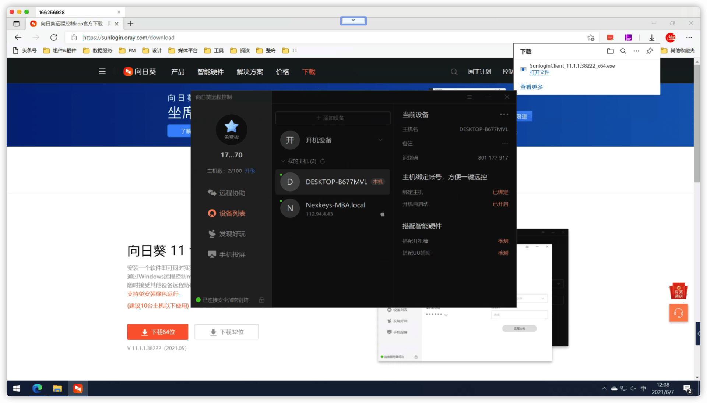Open the Windows notification center
The image size is (707, 403).
pyautogui.click(x=687, y=389)
